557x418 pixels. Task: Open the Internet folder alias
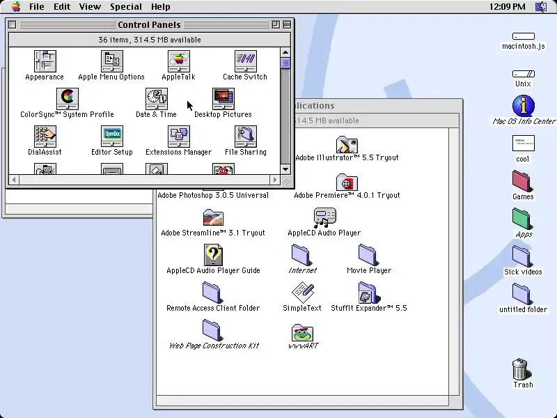click(x=302, y=255)
